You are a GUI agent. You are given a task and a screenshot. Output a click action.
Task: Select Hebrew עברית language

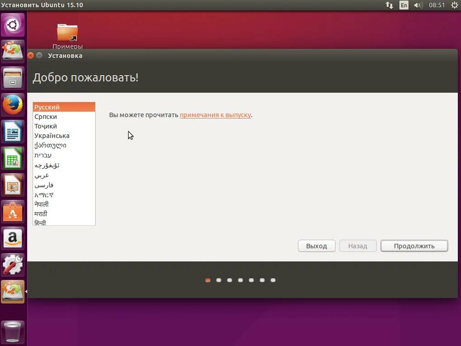(x=64, y=155)
